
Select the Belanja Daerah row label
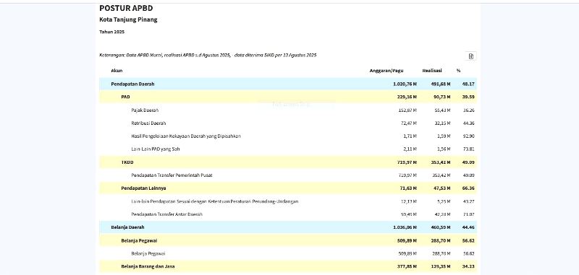127,227
